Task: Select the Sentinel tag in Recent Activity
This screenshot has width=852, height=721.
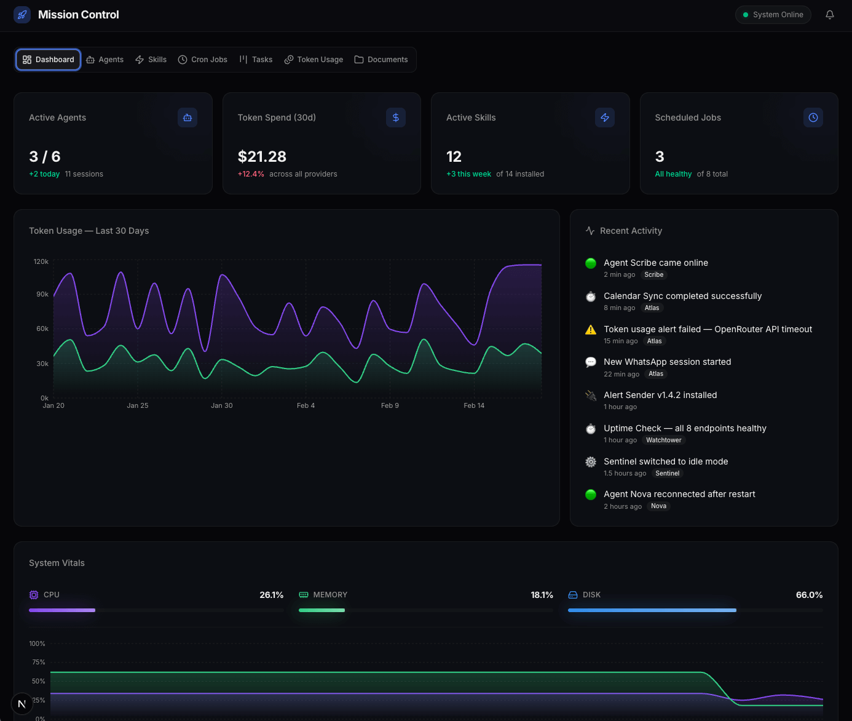Action: 667,474
